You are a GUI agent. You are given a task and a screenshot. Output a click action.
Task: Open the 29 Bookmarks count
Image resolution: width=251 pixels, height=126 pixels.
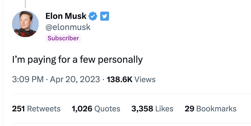(211, 109)
